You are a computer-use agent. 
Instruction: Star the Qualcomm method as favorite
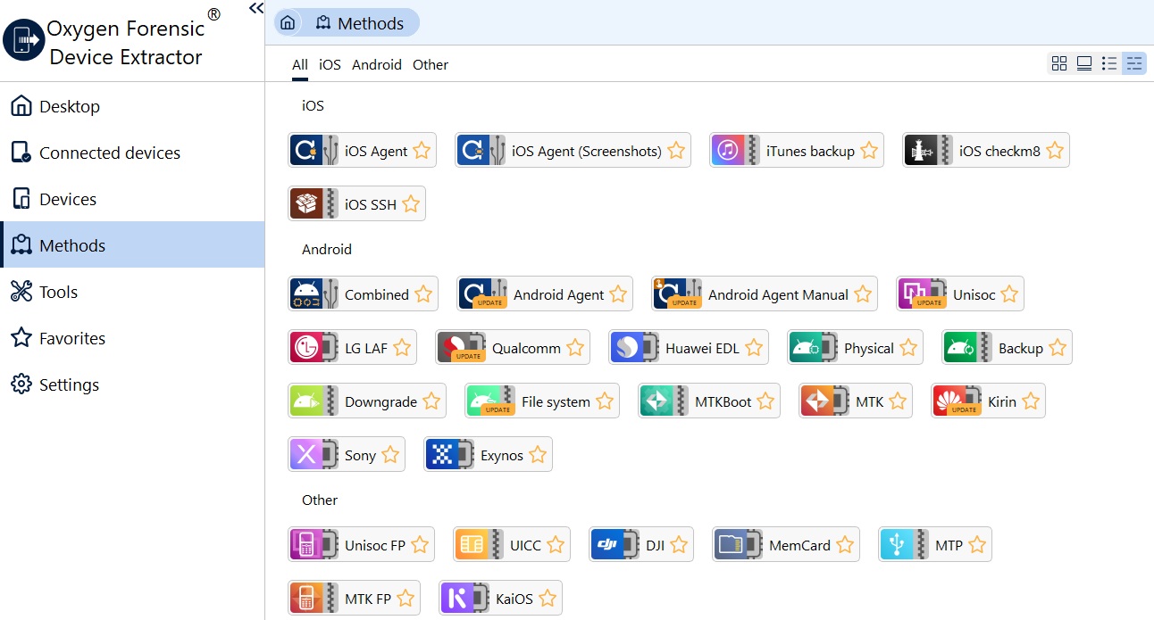point(575,348)
